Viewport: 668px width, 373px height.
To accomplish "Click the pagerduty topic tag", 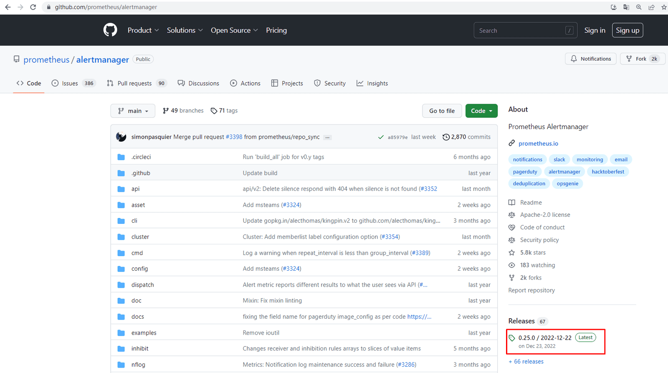I will click(525, 172).
